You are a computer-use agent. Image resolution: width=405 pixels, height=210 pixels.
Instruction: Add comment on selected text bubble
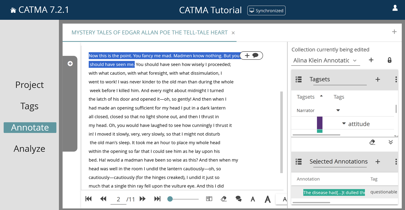point(255,55)
